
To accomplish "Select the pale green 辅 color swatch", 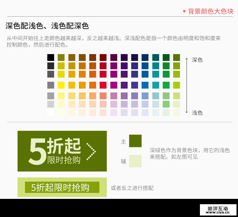I will coord(135,161).
